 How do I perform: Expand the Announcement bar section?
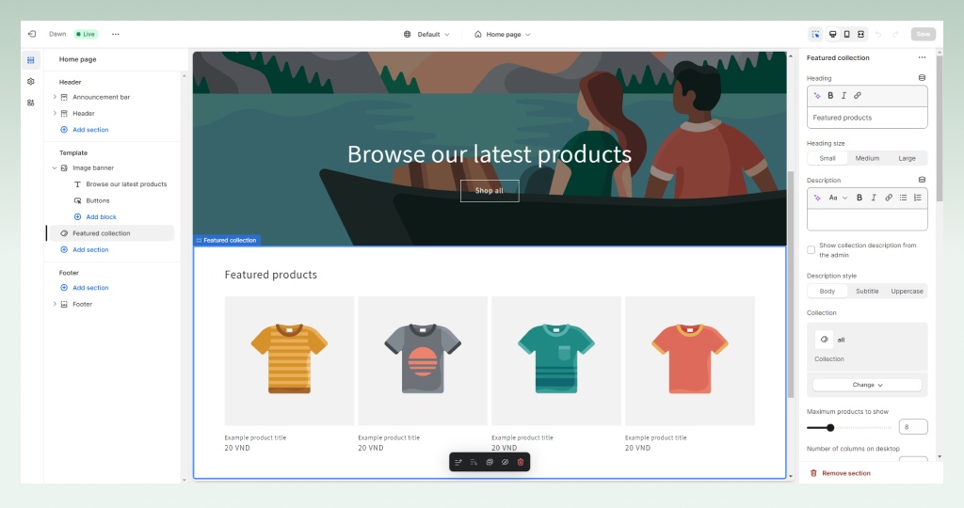[55, 97]
